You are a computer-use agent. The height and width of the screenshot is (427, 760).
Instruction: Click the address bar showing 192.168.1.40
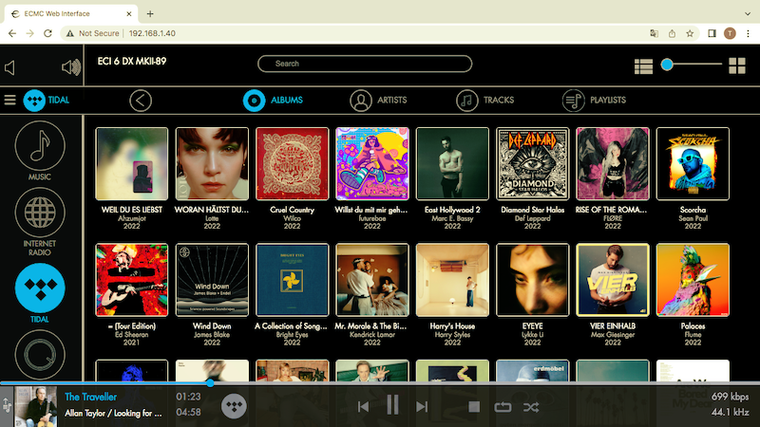[x=152, y=33]
